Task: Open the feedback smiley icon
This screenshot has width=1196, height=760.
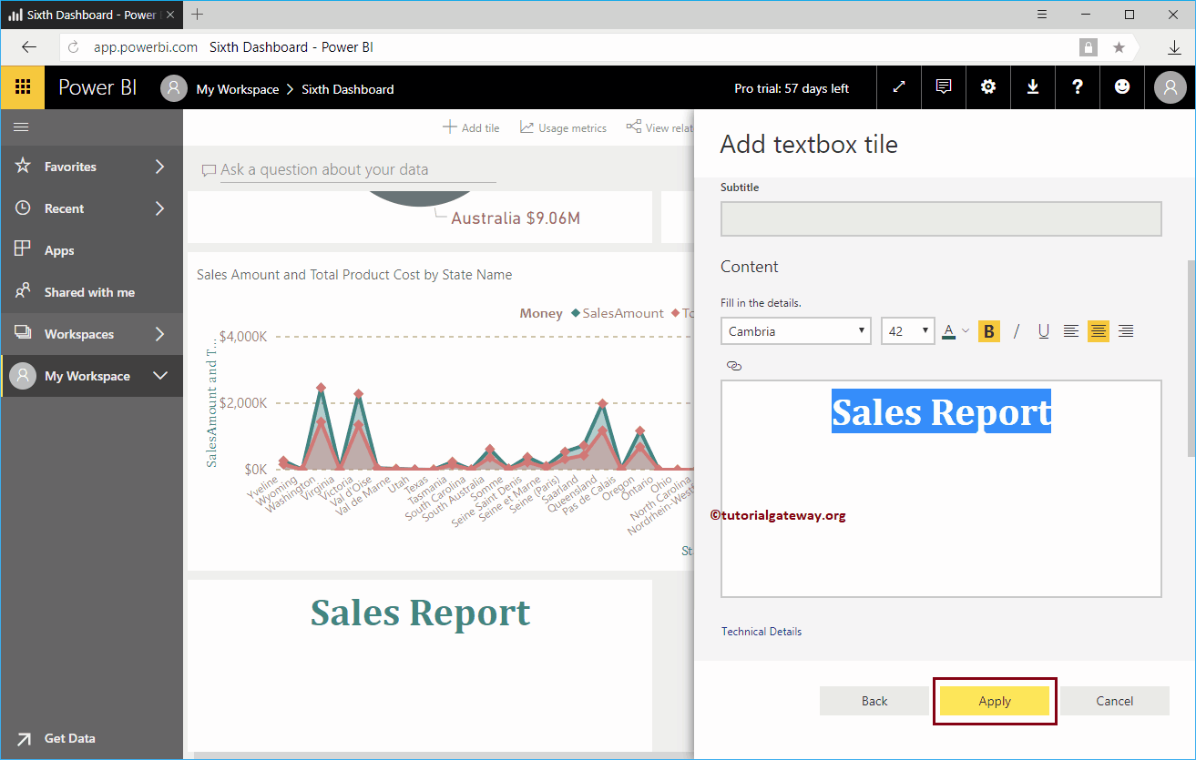Action: point(1122,87)
